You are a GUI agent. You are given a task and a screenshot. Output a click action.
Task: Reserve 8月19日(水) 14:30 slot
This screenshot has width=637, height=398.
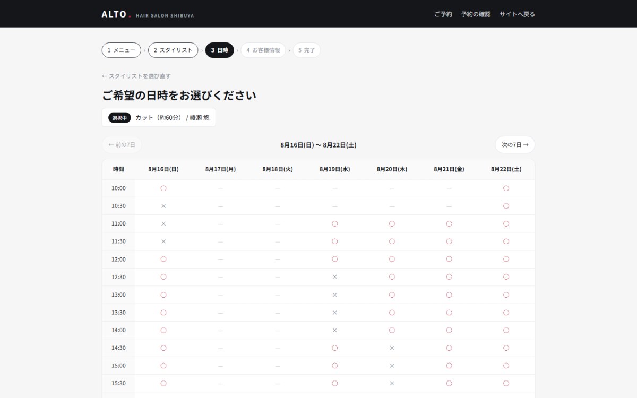(x=334, y=348)
